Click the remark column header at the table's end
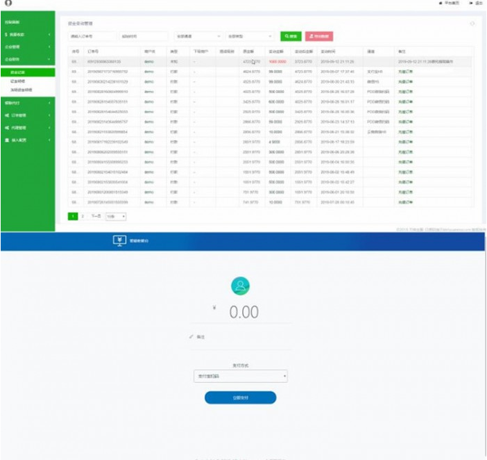This screenshot has width=487, height=460. [402, 51]
